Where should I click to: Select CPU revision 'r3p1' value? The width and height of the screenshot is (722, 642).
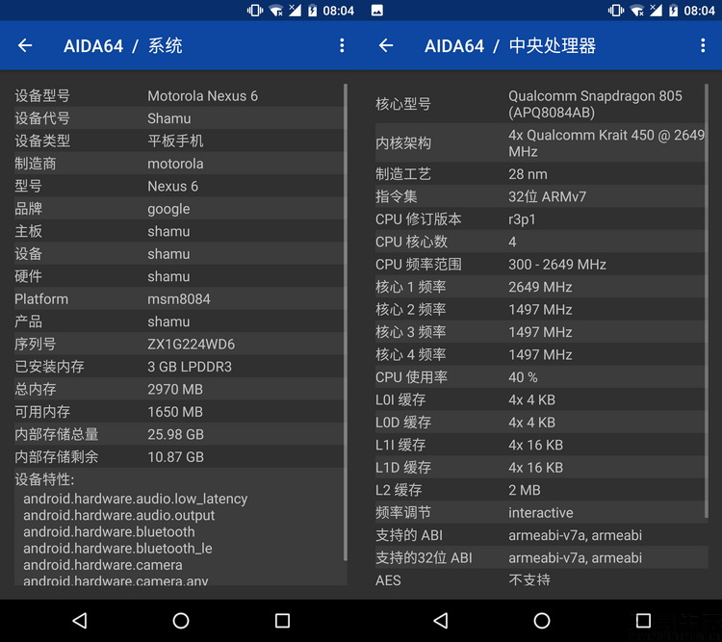click(522, 219)
